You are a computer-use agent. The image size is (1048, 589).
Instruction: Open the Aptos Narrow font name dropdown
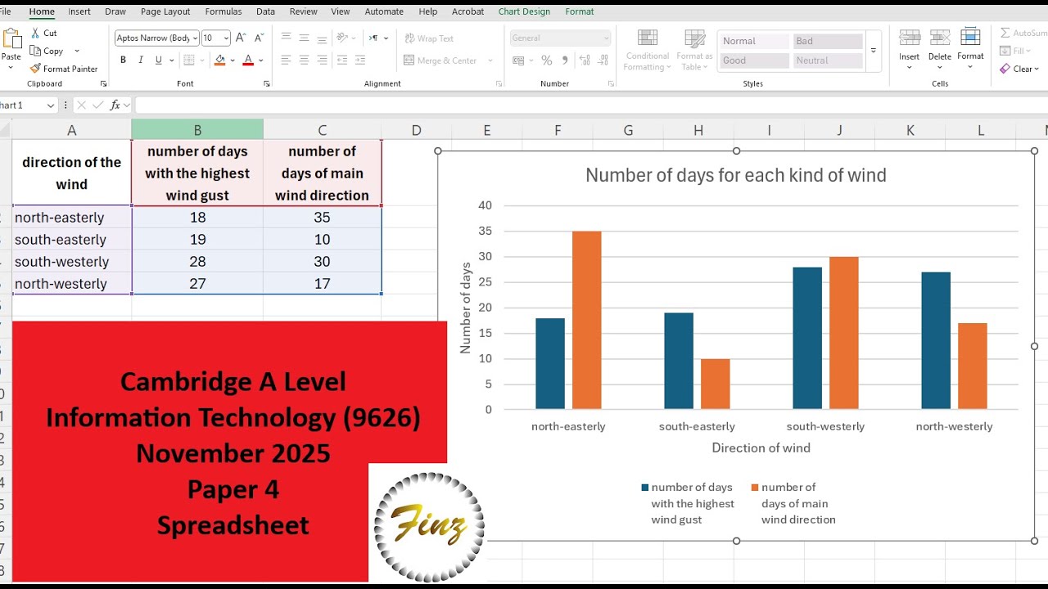195,38
